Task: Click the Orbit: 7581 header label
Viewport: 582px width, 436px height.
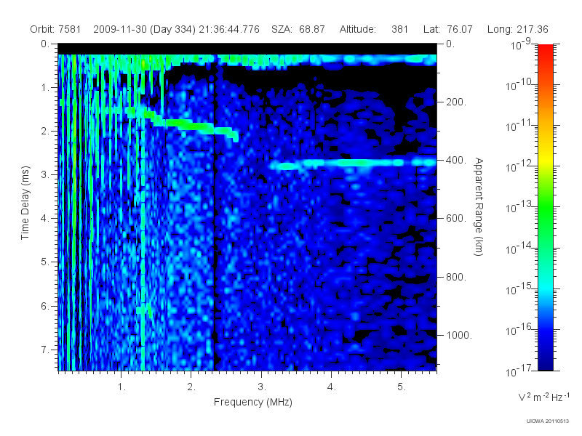Action: [x=55, y=29]
